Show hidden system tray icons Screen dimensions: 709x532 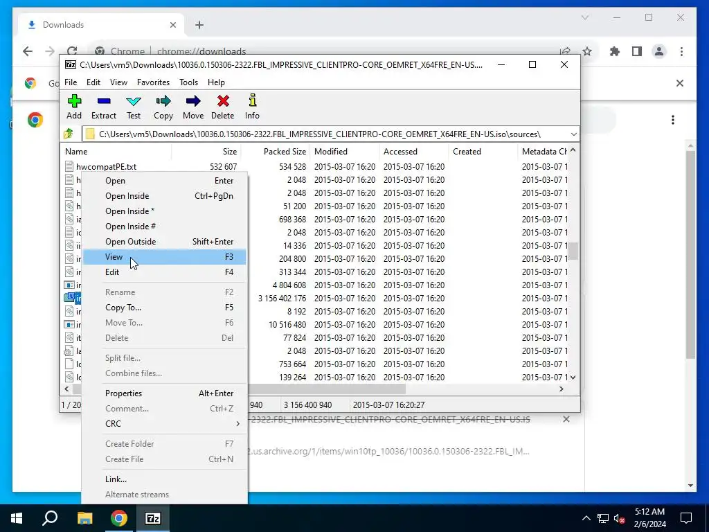(586, 518)
